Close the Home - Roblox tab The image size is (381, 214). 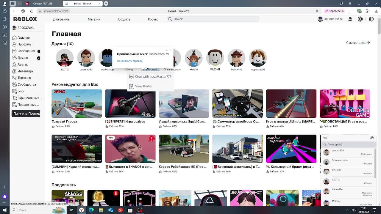(x=99, y=4)
